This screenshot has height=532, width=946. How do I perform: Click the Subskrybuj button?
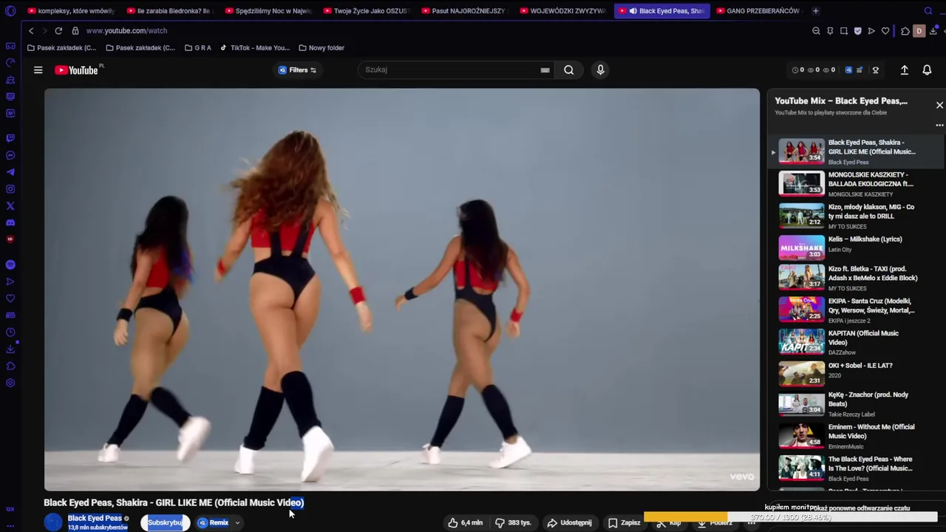click(x=165, y=522)
